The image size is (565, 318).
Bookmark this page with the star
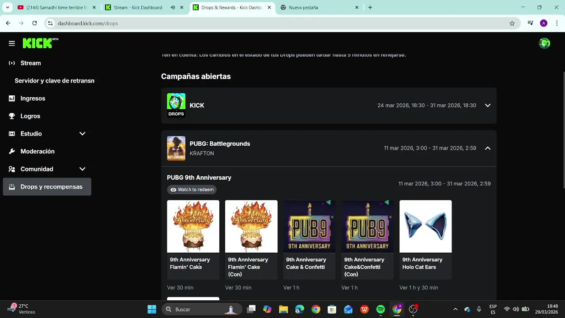tap(512, 23)
